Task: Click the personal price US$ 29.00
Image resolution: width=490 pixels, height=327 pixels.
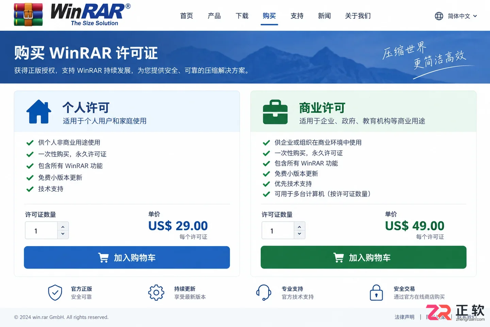Action: [x=178, y=226]
